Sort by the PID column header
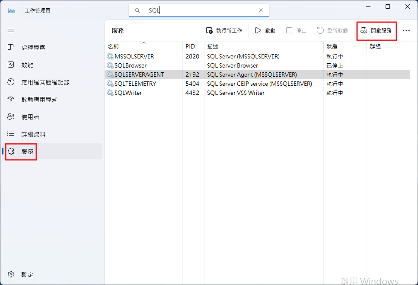Screen dimensions: 418x285 click(x=193, y=46)
